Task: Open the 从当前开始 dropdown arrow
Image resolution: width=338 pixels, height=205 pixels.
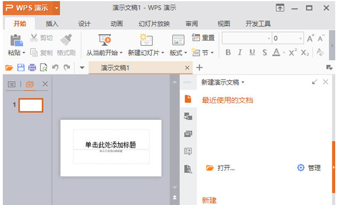Action: 121,53
